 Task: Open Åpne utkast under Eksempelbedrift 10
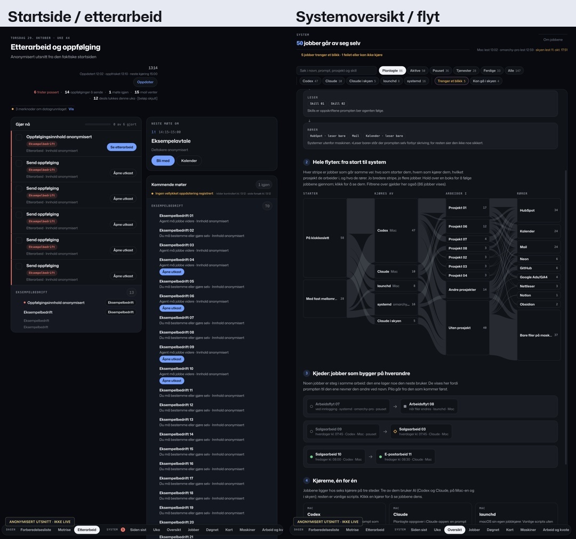pyautogui.click(x=172, y=381)
